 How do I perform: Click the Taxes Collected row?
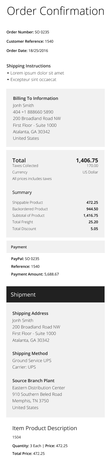click(x=55, y=166)
